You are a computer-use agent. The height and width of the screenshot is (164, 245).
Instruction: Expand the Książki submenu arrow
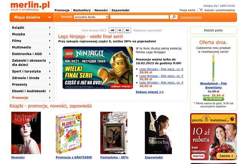[x=50, y=28]
